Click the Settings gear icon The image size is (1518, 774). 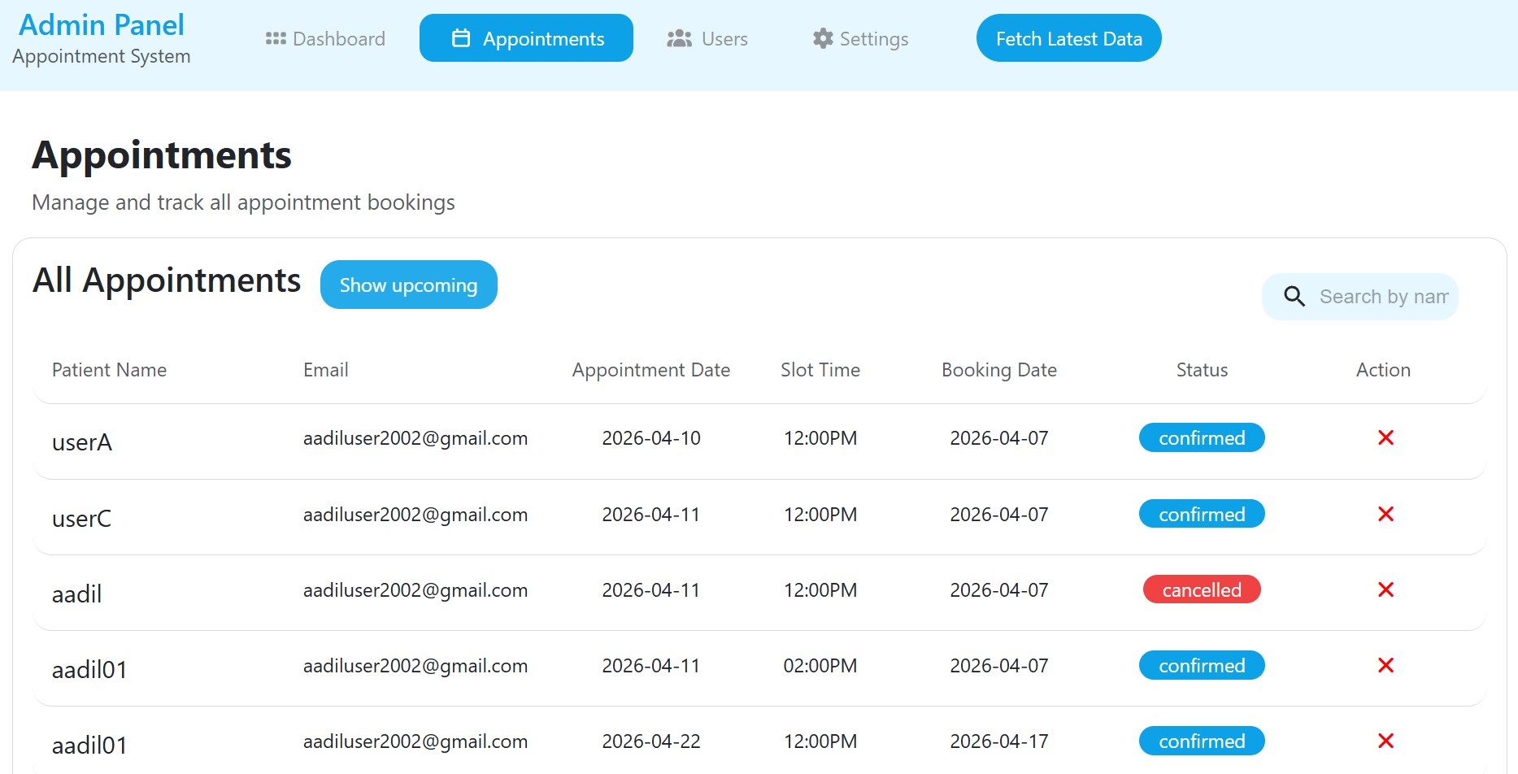823,38
